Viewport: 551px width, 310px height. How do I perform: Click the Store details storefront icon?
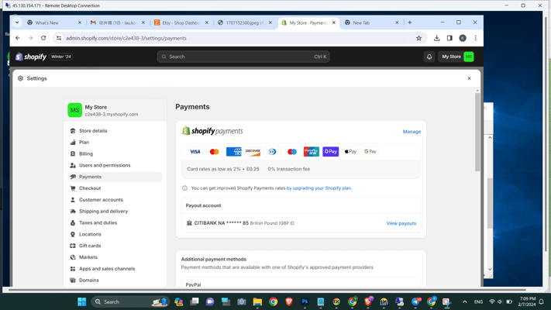pyautogui.click(x=73, y=131)
